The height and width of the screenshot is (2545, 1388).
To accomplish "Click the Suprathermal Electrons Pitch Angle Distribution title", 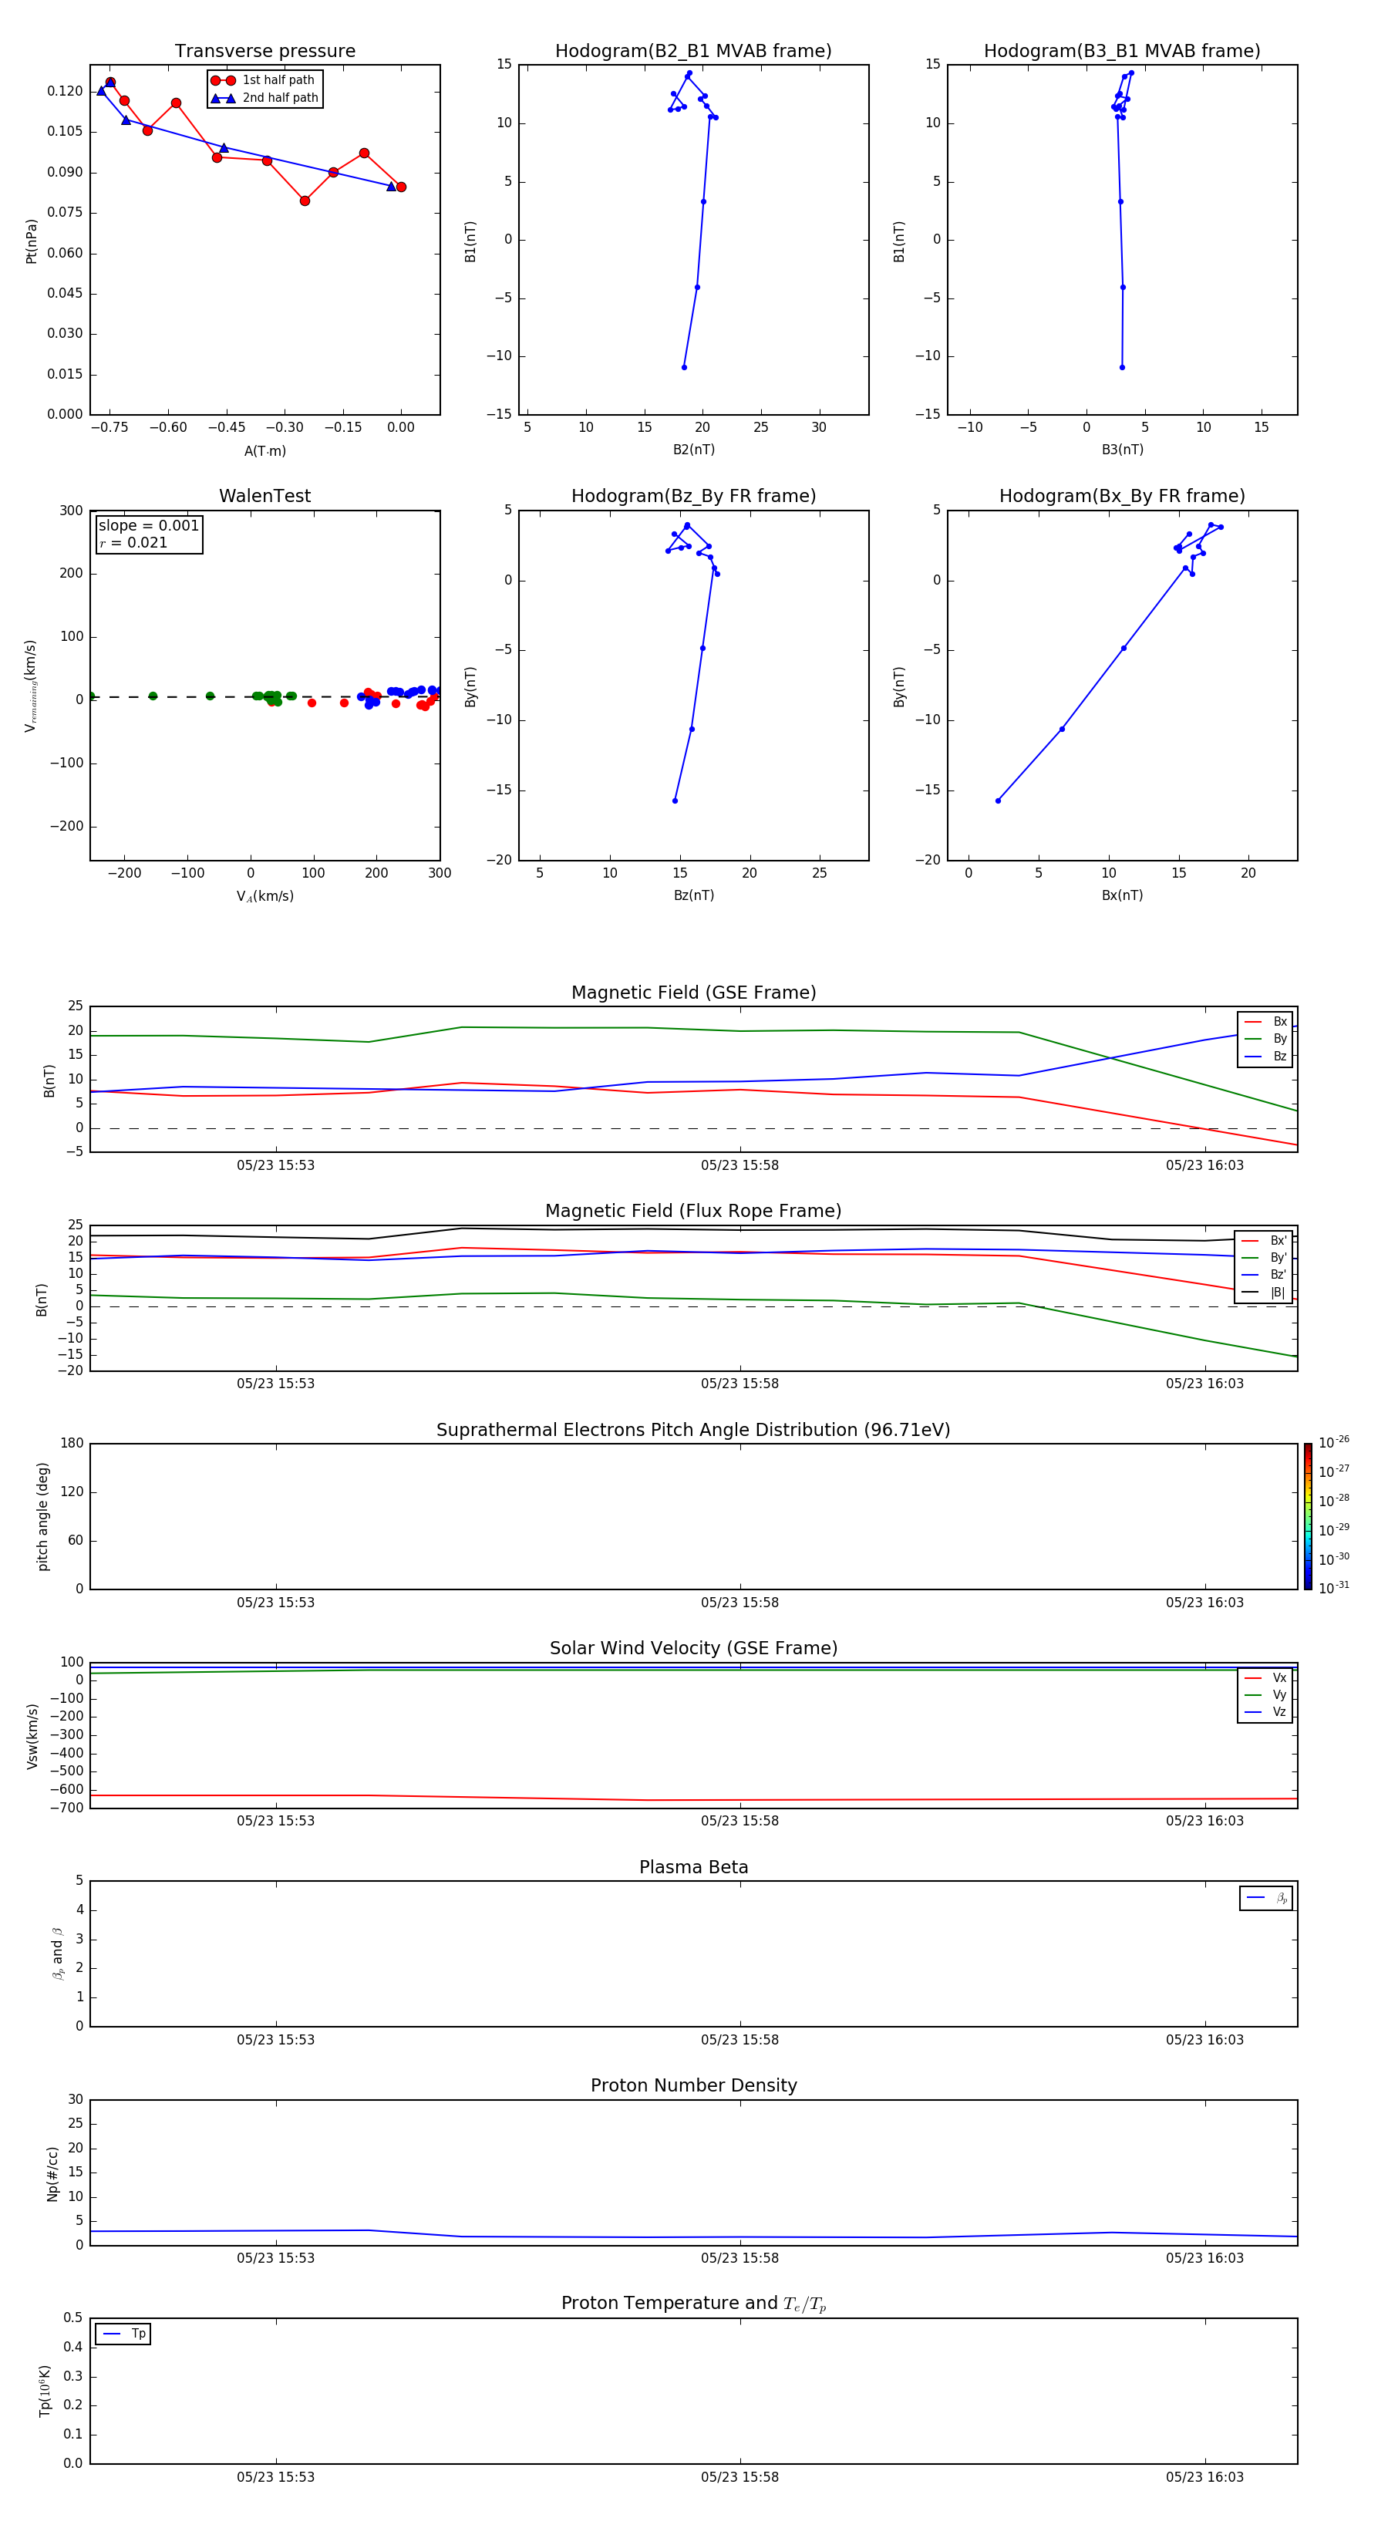I will click(x=693, y=1430).
